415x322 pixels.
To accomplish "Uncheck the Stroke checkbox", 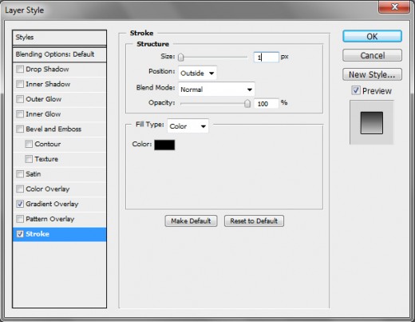I will click(20, 234).
